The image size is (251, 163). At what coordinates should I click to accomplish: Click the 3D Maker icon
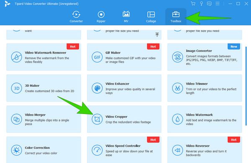16,88
